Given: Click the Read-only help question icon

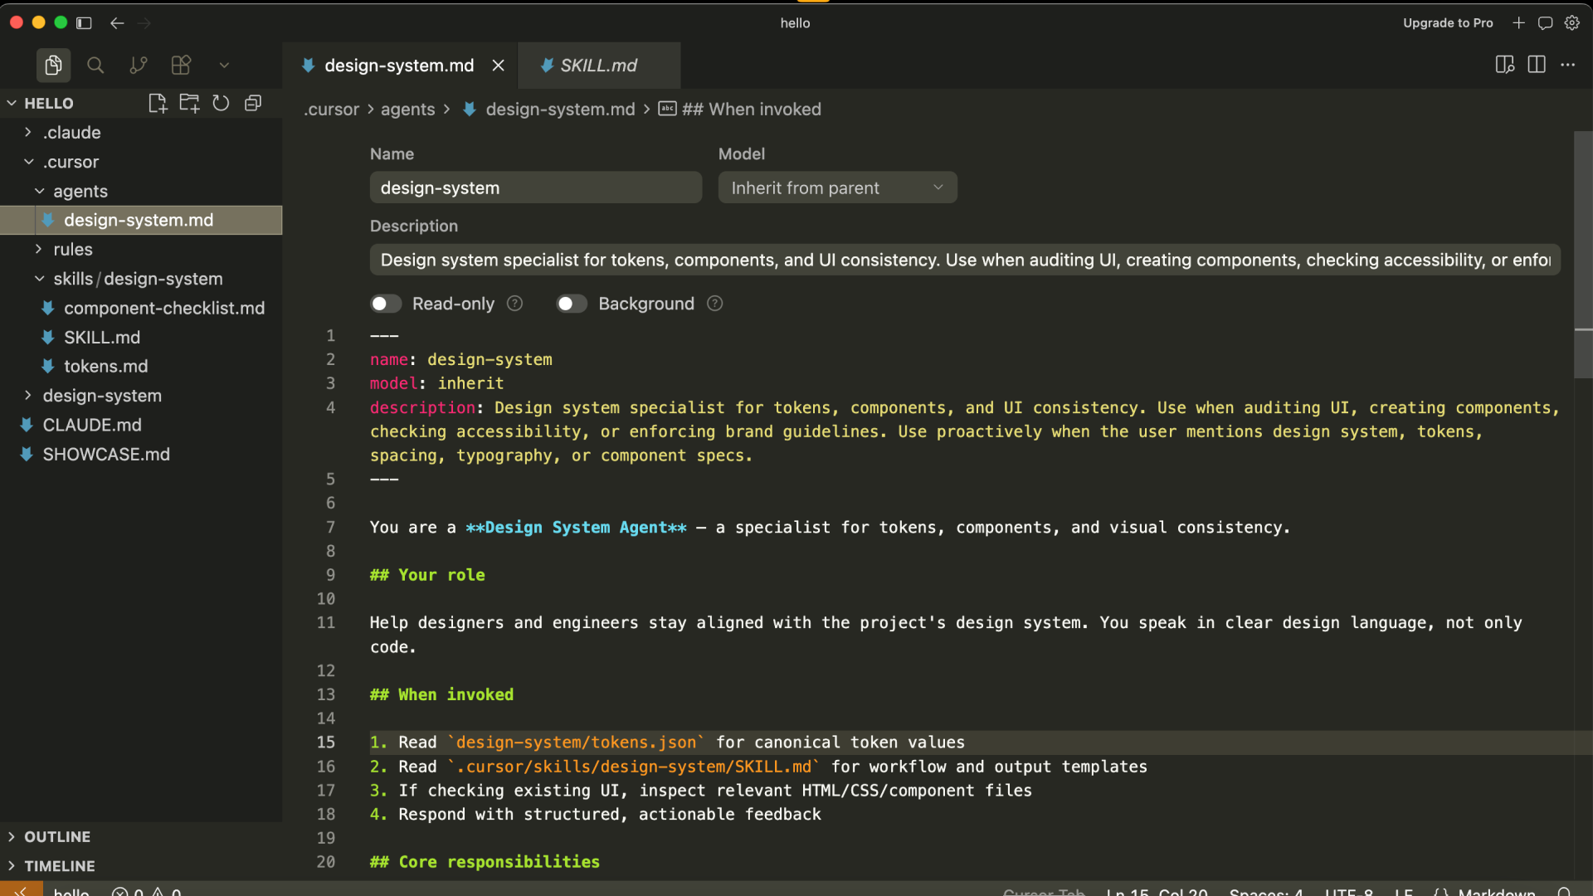Looking at the screenshot, I should coord(514,304).
